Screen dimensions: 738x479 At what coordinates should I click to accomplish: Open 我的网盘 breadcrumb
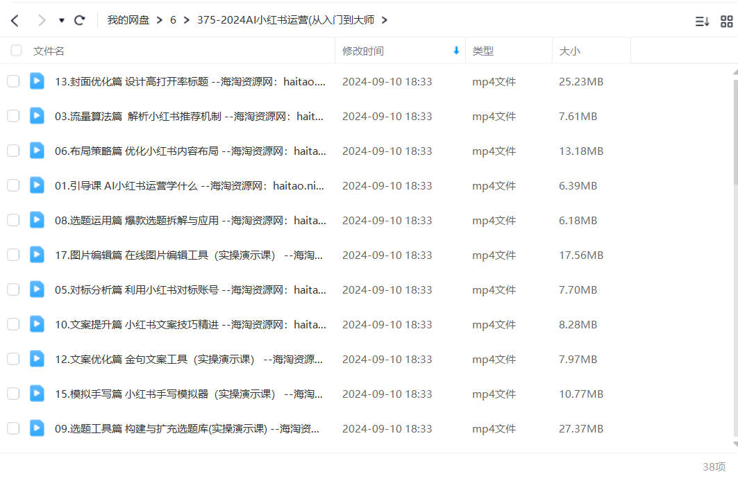[x=128, y=19]
